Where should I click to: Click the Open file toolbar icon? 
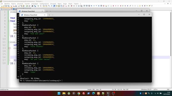point(4,6)
